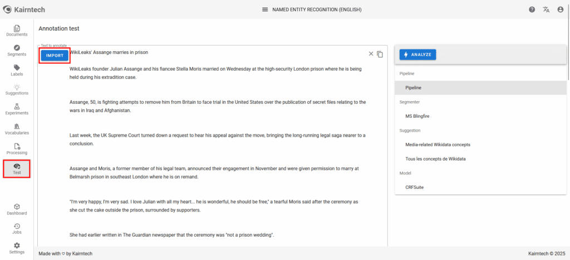The image size is (570, 260).
Task: Open Settings via the gear icon
Action: click(17, 248)
